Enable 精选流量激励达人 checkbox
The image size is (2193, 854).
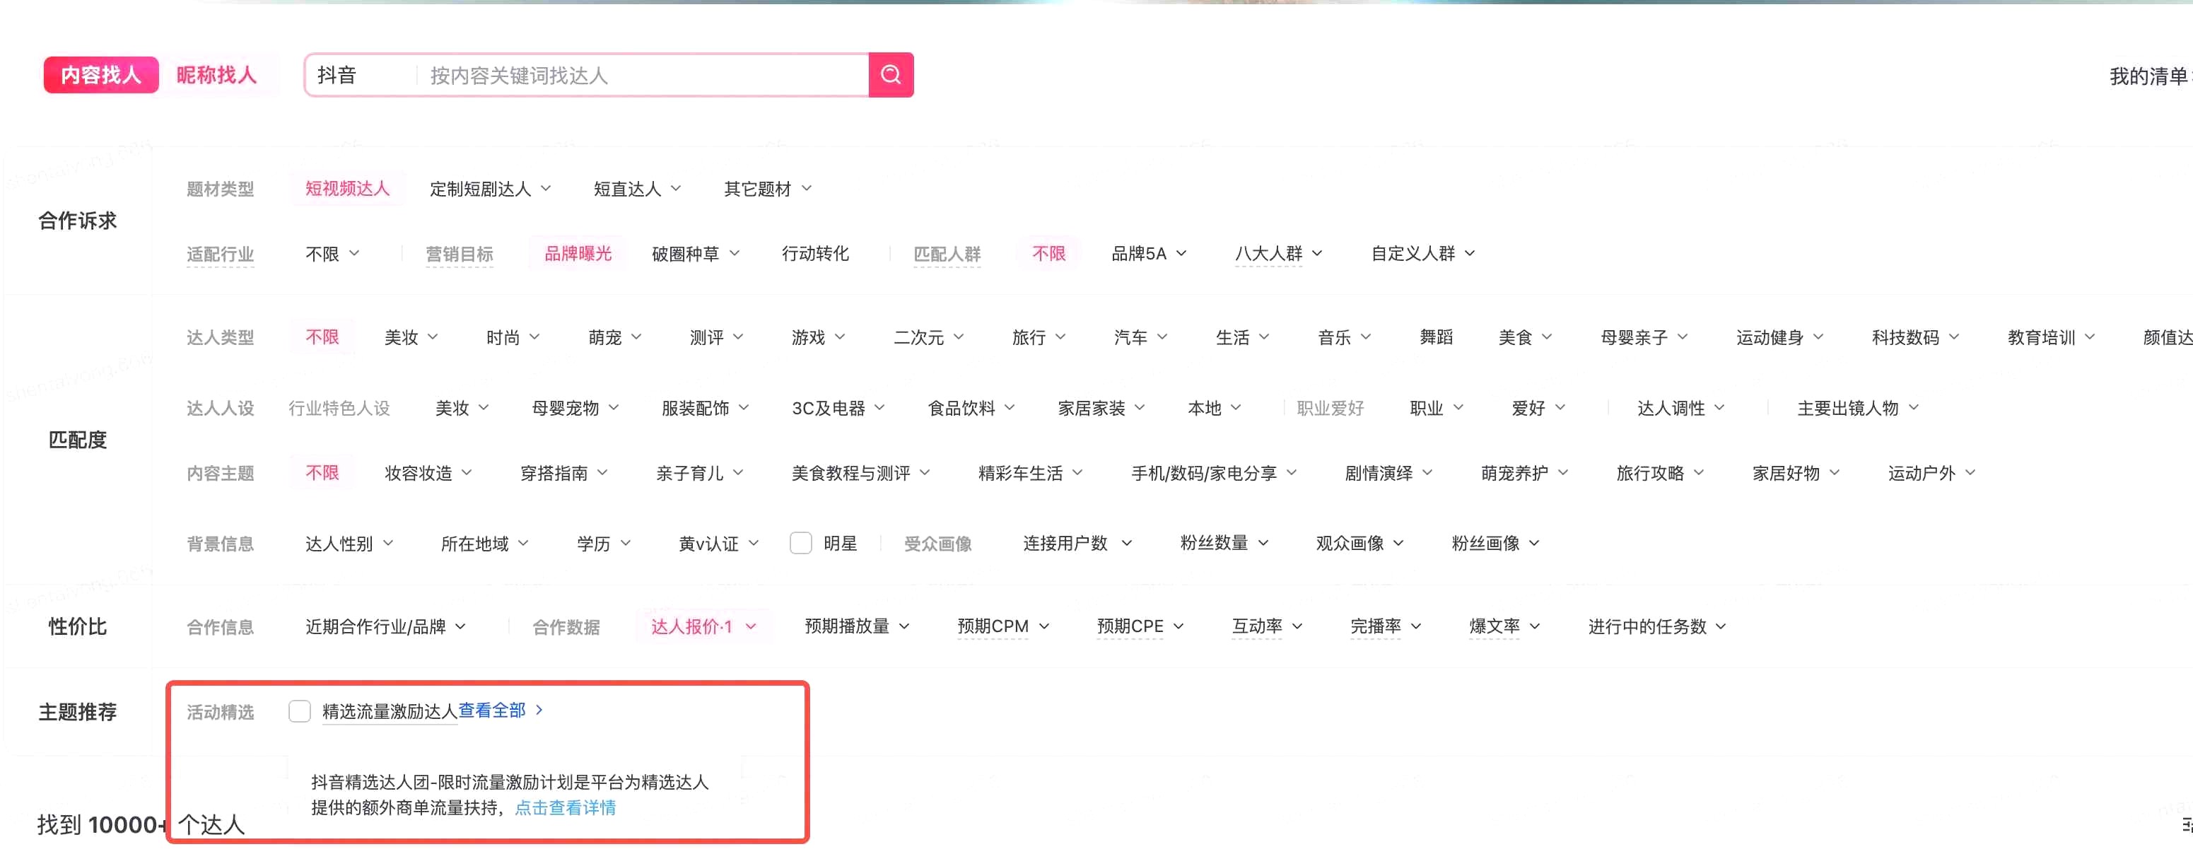tap(300, 711)
